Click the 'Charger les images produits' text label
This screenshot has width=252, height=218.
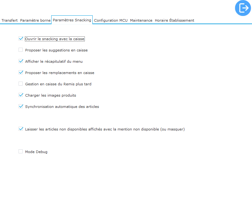pos(51,95)
